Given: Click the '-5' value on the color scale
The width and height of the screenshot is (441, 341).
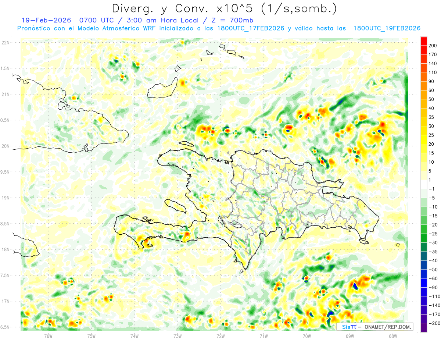Looking at the screenshot, I should pos(432,198).
